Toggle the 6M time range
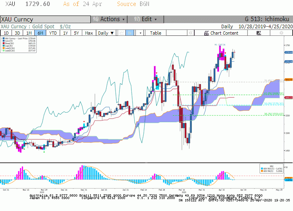 40,33
